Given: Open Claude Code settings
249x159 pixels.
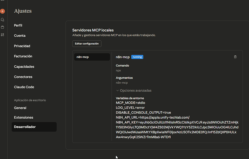Looking at the screenshot, I should pos(24,87).
